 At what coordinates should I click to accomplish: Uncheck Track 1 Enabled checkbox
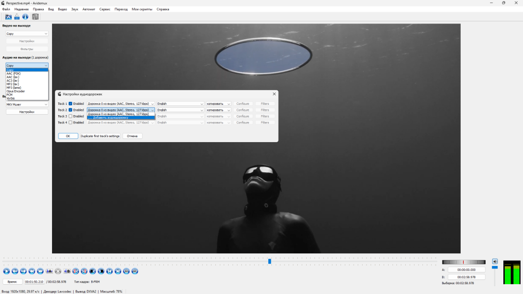click(x=70, y=103)
